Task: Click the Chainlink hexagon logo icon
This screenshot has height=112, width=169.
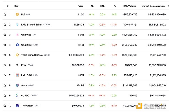Action: [17, 45]
